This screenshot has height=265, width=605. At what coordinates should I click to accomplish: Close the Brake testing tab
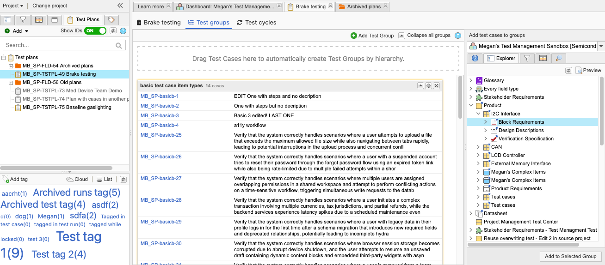click(330, 6)
